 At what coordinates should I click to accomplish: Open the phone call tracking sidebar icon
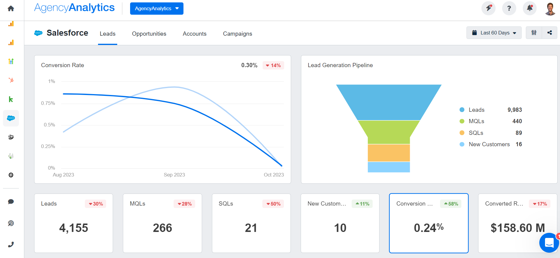[x=11, y=245]
